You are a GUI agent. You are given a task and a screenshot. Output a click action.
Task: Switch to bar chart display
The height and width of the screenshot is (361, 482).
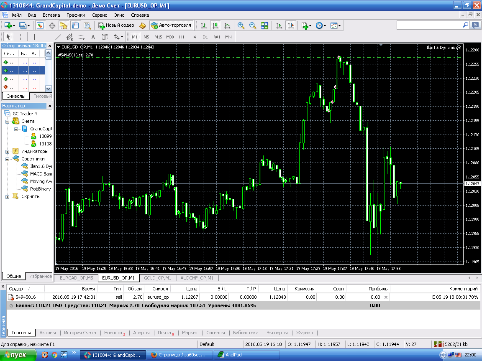[x=203, y=25]
